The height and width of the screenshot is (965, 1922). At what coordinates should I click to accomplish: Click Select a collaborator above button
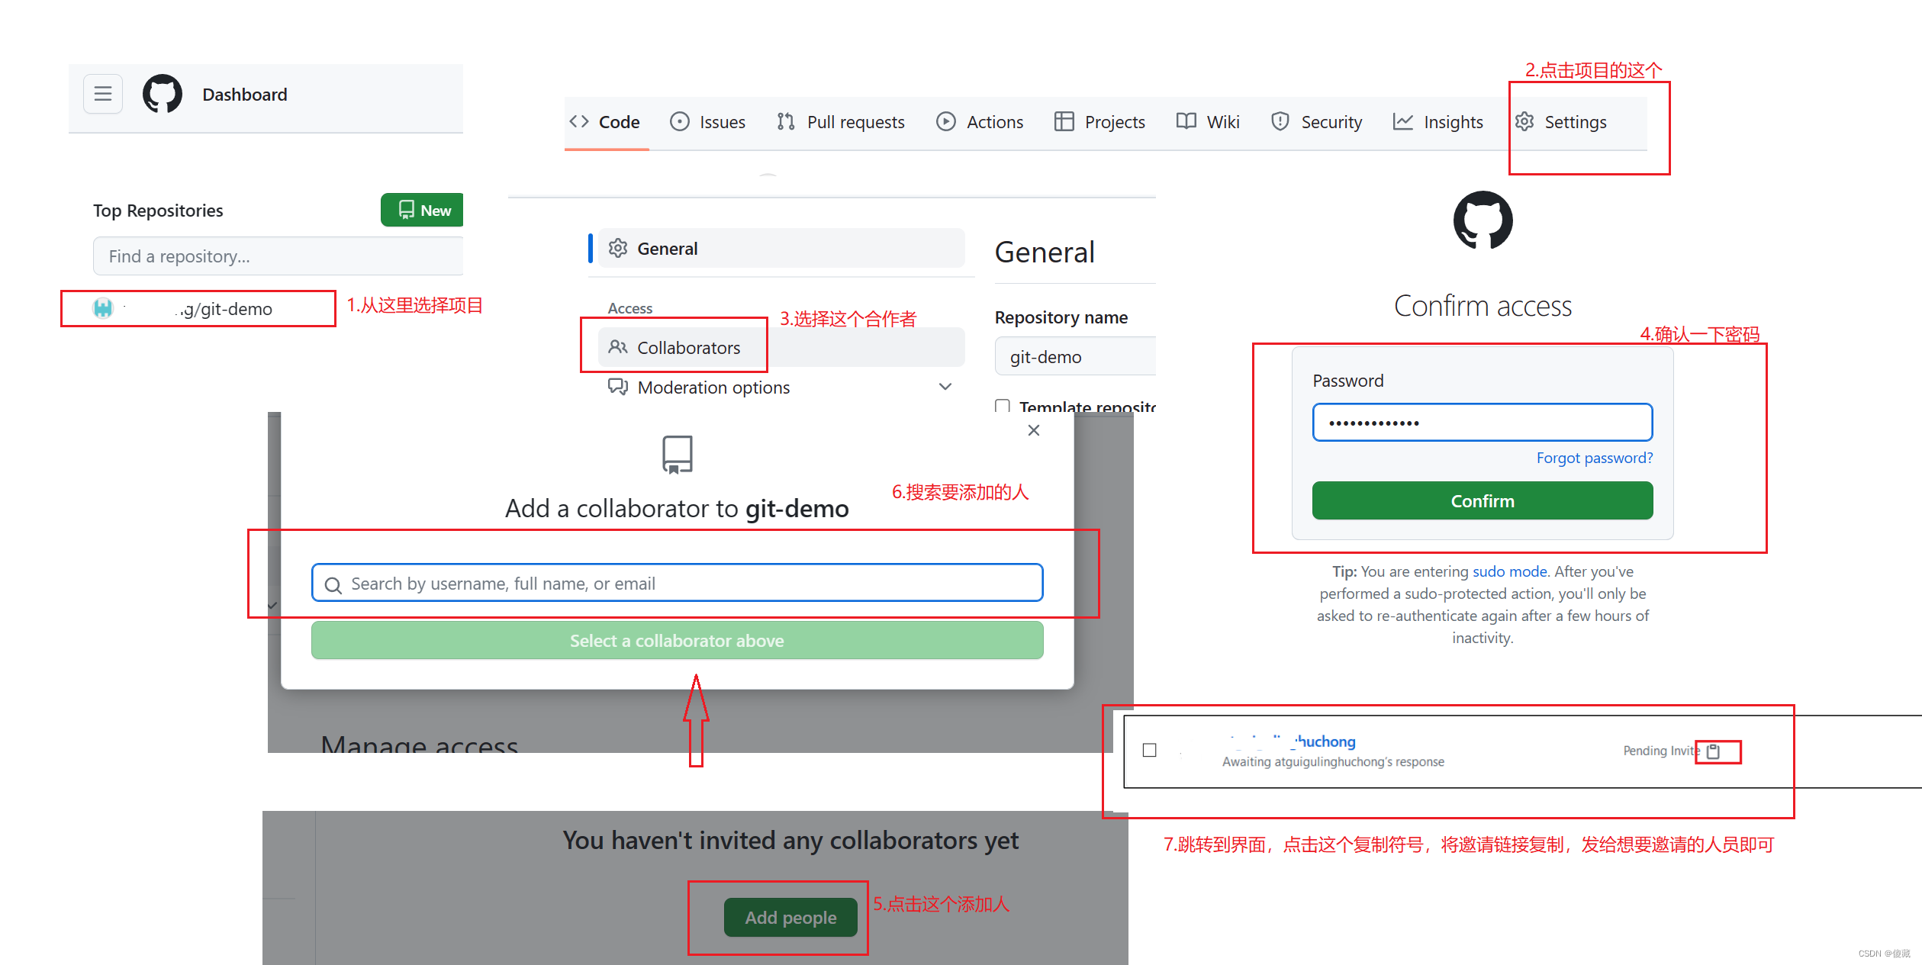[x=677, y=640]
